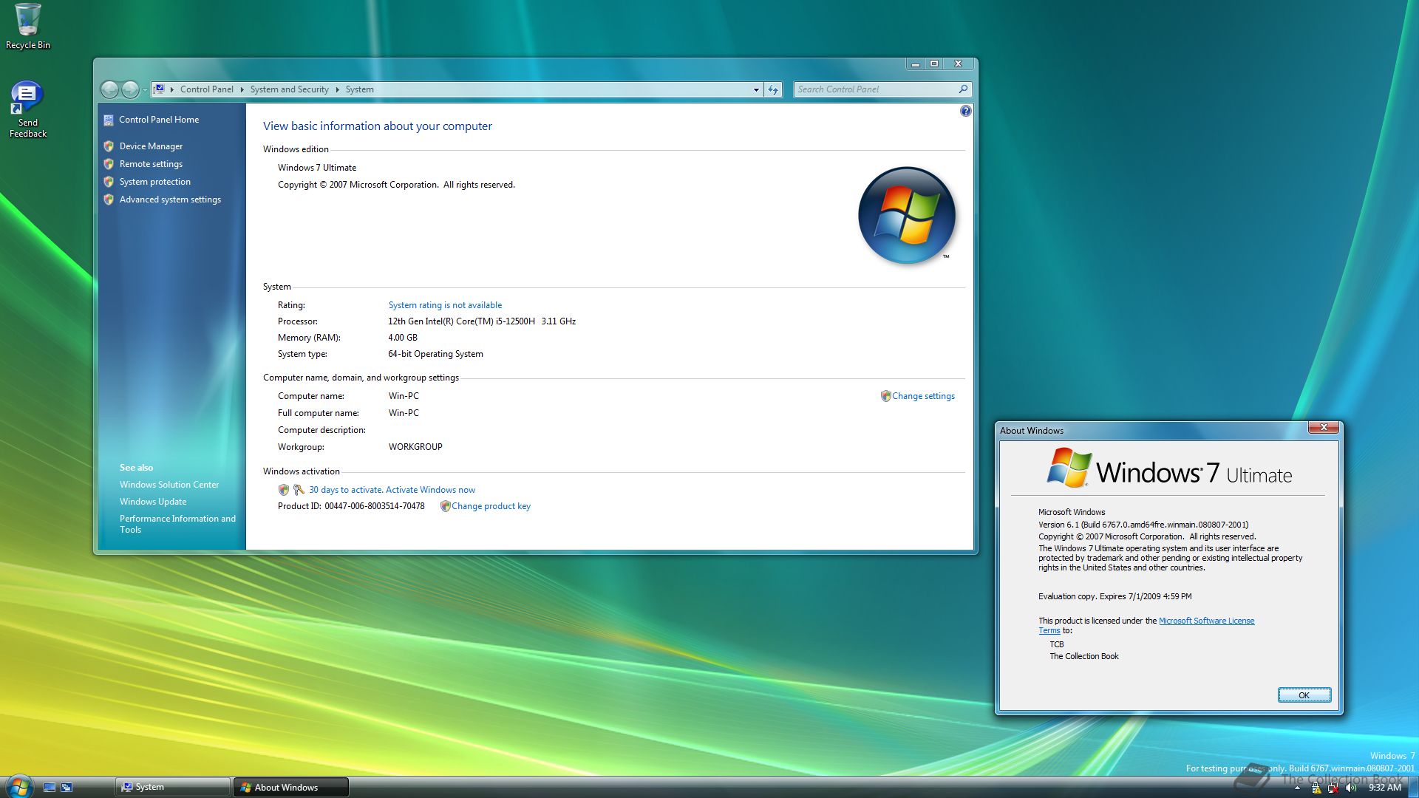Go to Control Panel Home
The height and width of the screenshot is (798, 1419).
coord(159,120)
